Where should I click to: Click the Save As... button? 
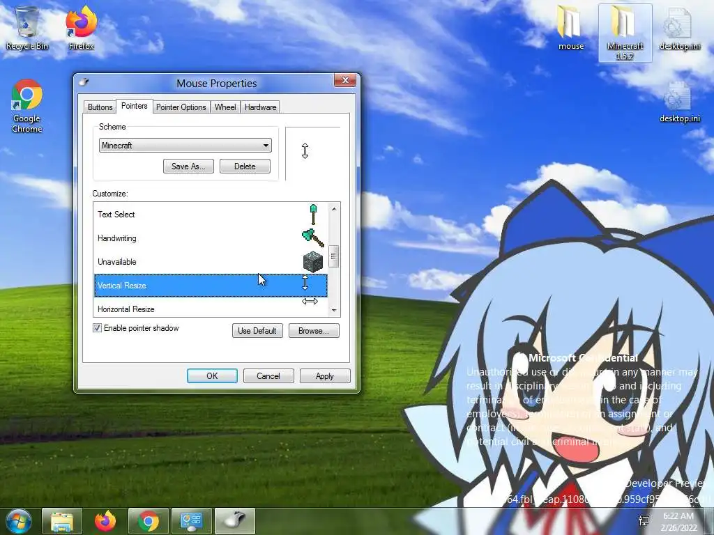click(188, 166)
